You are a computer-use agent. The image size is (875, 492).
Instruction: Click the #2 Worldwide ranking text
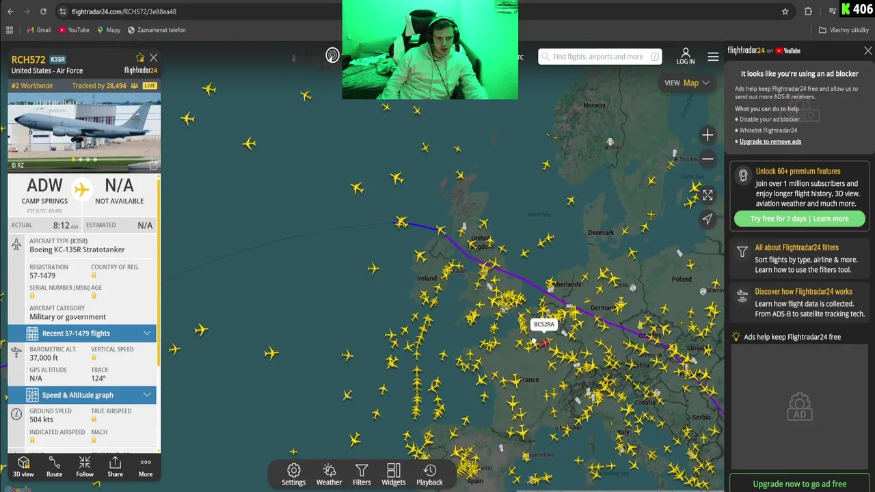coord(31,86)
